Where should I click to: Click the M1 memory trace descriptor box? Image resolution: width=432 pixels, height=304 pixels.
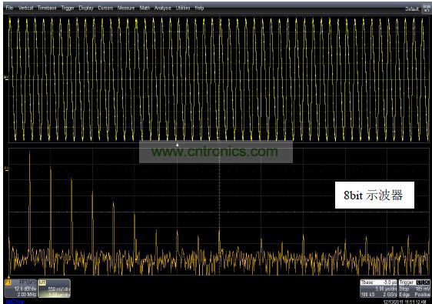55,289
